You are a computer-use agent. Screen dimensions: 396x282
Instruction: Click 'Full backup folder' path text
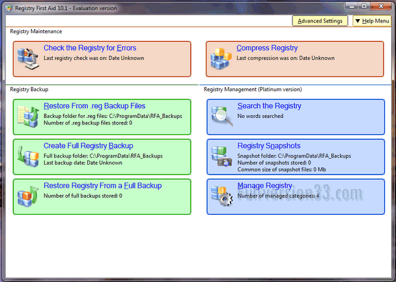[x=103, y=156]
